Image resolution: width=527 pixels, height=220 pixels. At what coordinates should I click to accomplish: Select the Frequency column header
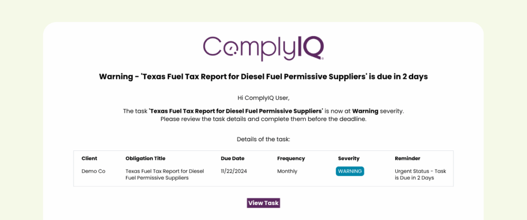tap(291, 159)
